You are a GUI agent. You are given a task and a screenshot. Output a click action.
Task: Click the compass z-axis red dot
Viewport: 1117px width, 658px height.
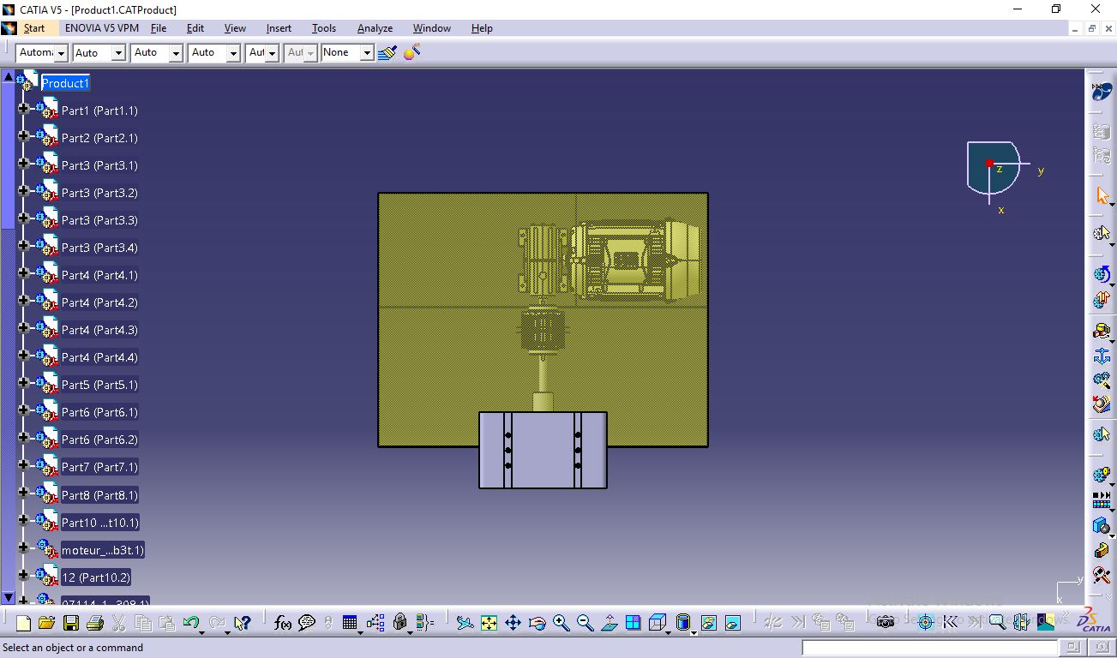coord(989,163)
